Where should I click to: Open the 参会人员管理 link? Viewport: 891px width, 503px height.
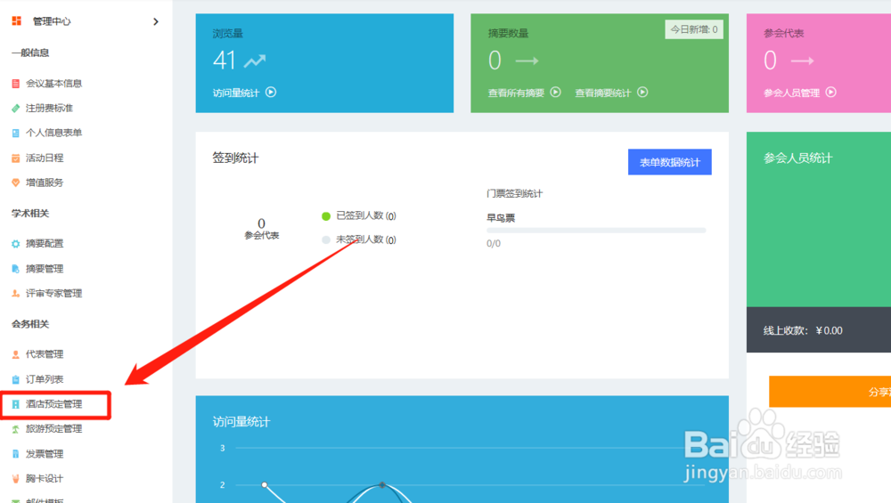pos(791,93)
